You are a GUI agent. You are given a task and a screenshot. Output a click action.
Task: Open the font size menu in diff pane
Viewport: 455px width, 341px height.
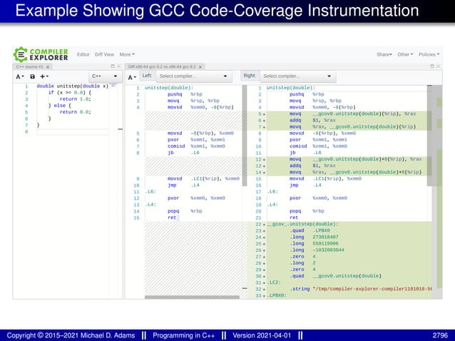132,77
